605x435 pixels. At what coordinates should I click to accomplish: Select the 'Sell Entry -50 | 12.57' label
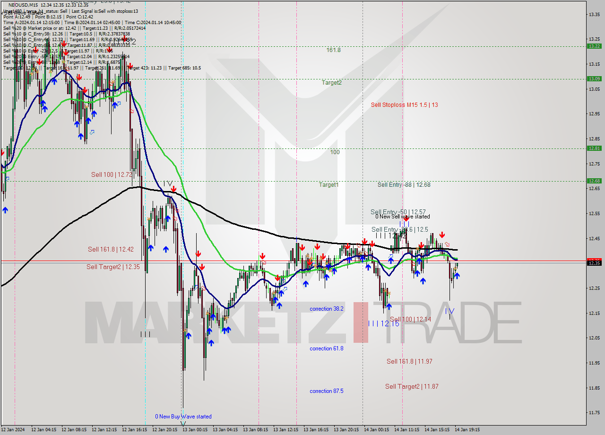398,212
